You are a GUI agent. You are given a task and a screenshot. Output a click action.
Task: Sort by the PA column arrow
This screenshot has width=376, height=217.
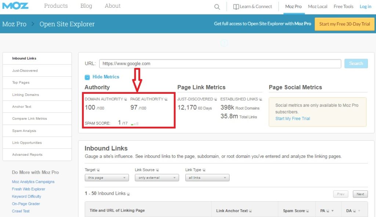(333, 211)
